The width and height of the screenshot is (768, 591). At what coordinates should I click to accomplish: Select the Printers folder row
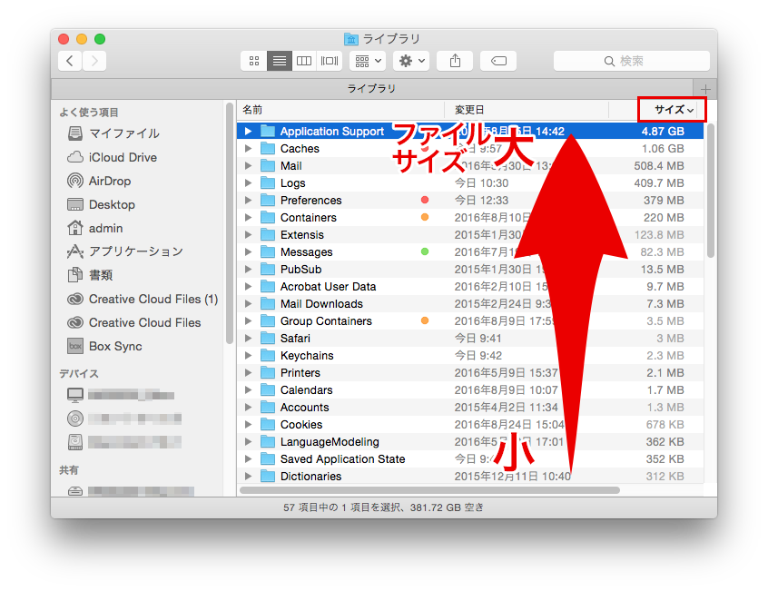(x=470, y=372)
